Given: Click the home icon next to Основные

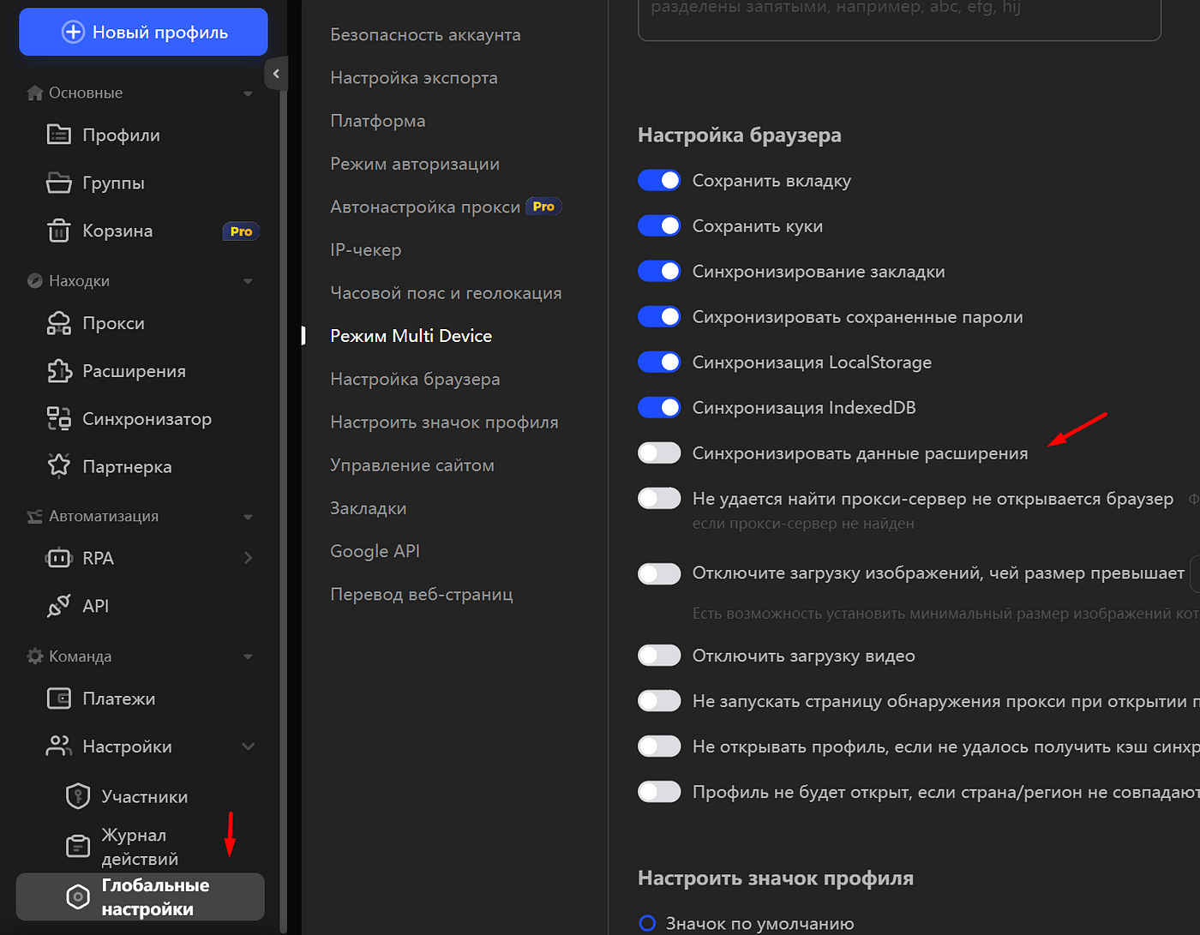Looking at the screenshot, I should pos(35,93).
